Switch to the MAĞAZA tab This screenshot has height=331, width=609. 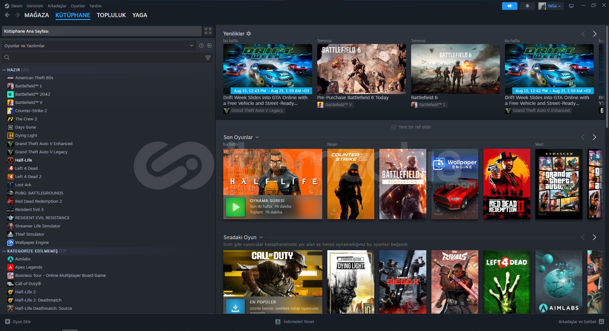pyautogui.click(x=37, y=15)
